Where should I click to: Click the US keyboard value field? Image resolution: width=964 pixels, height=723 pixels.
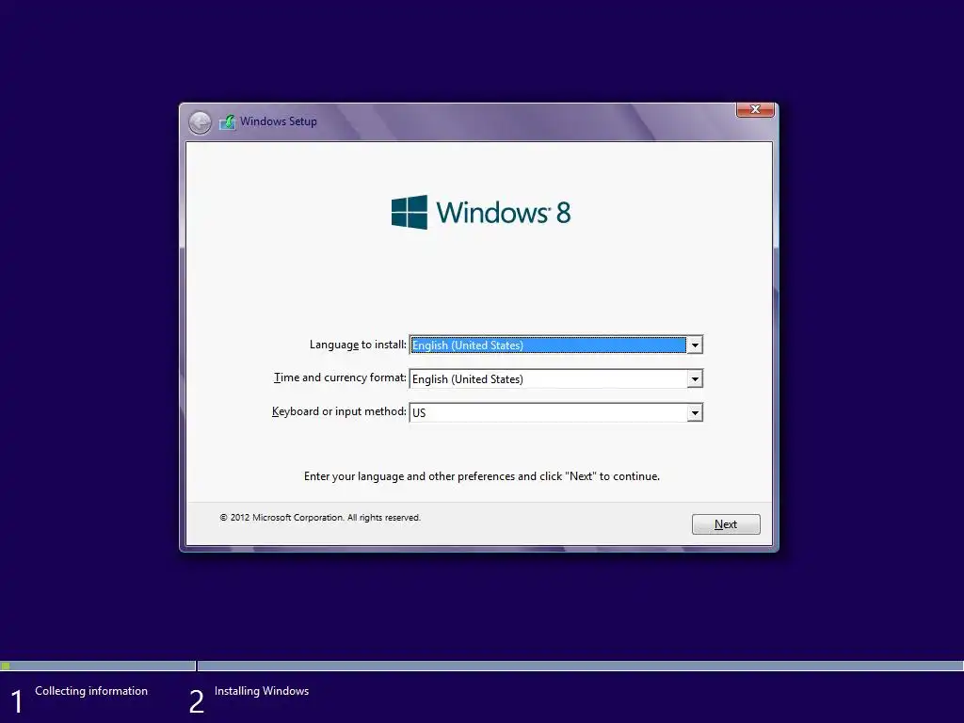(x=549, y=412)
